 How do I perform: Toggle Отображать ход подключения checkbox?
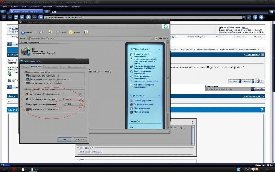click(x=27, y=76)
